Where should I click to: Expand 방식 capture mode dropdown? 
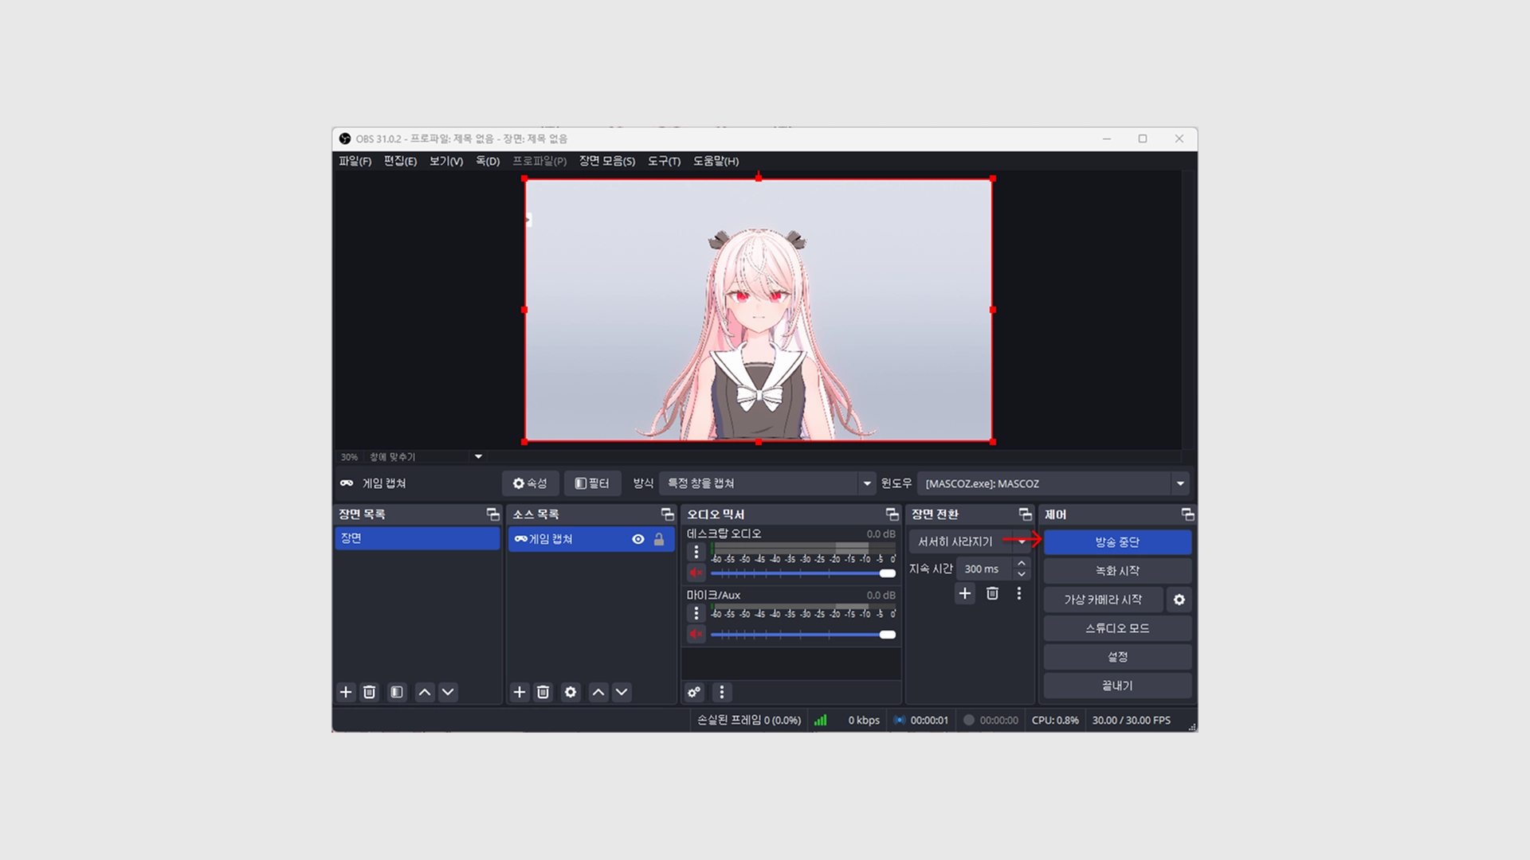pyautogui.click(x=867, y=483)
